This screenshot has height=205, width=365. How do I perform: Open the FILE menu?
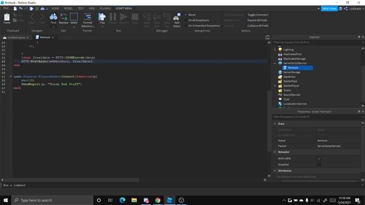click(x=6, y=9)
